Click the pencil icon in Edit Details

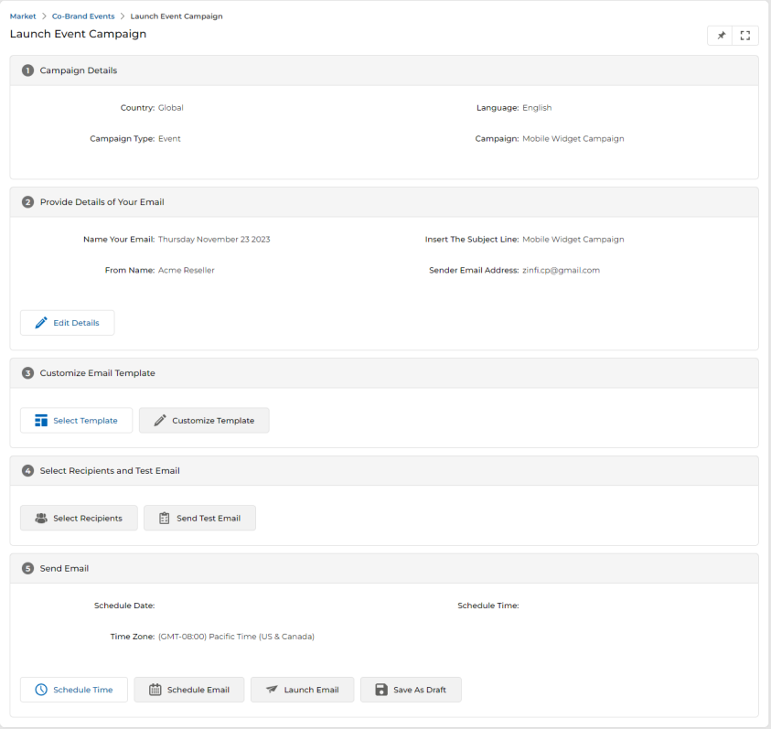click(x=41, y=323)
